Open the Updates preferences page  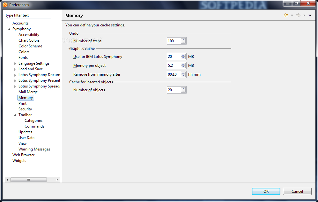25,132
